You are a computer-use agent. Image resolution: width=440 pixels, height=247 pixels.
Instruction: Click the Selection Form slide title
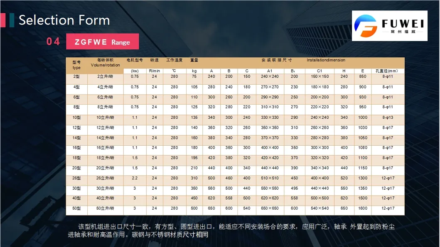64,20
